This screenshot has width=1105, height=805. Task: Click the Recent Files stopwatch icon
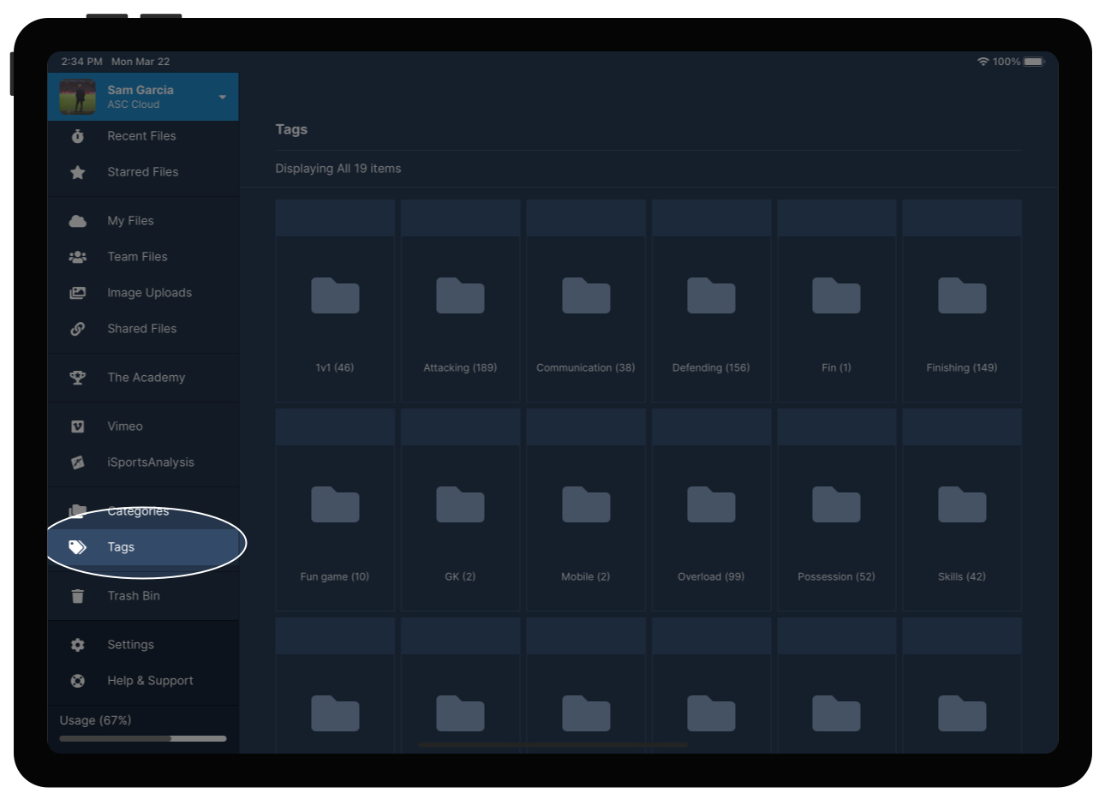click(x=78, y=136)
